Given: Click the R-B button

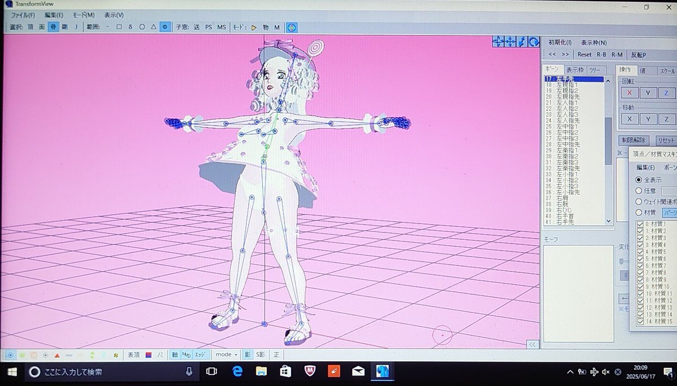Looking at the screenshot, I should (x=601, y=54).
